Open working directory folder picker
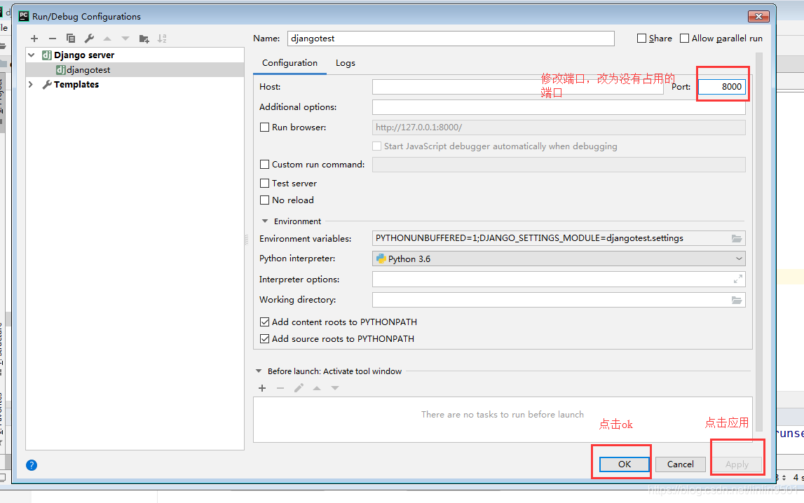This screenshot has height=503, width=804. pos(737,299)
